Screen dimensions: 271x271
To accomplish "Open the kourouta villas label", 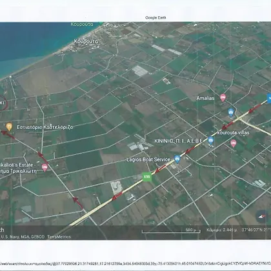I will 233,132.
